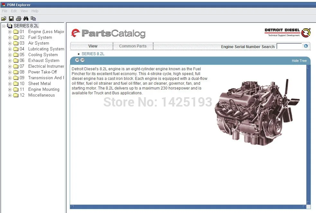Viewport: 316px width, 213px height.
Task: Click the Copy toolbar icon
Action: [33, 19]
